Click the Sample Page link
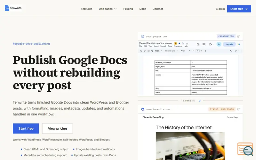The image size is (256, 160). pyautogui.click(x=232, y=117)
